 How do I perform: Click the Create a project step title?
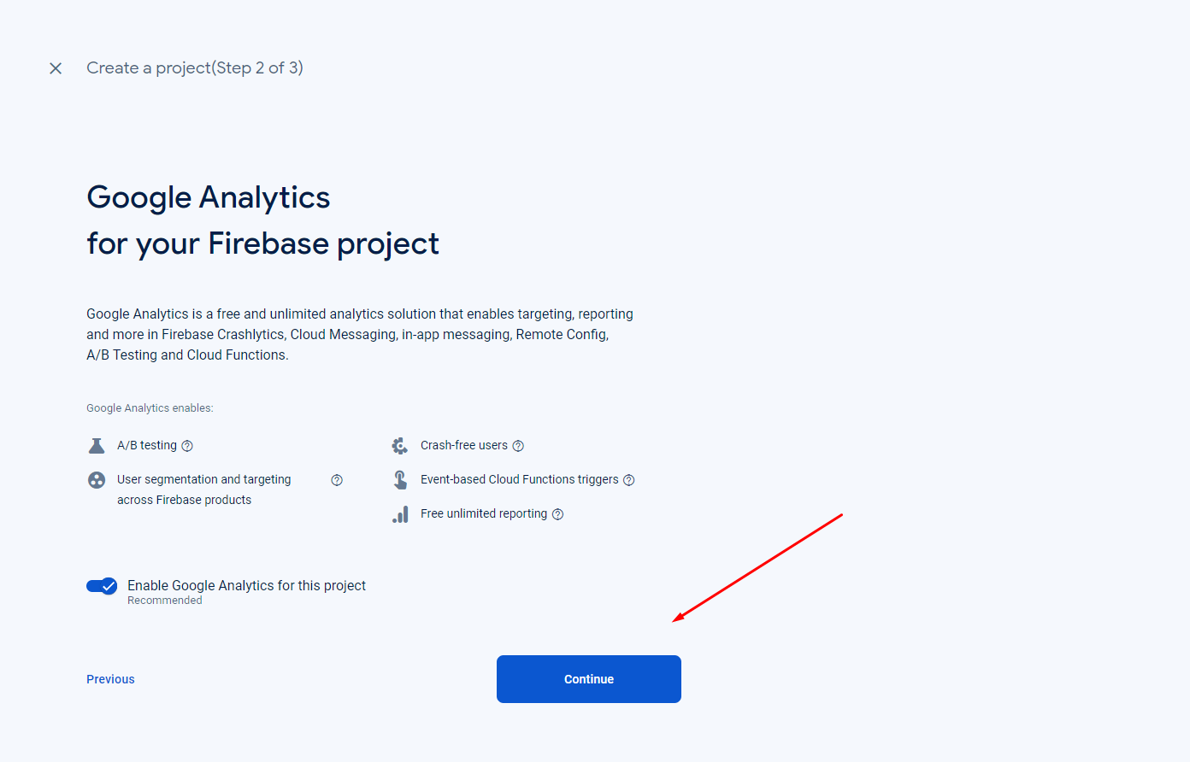click(x=195, y=68)
